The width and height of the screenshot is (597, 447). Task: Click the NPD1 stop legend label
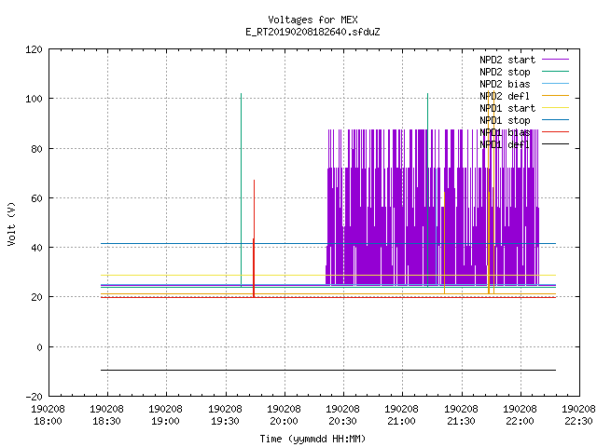[505, 120]
